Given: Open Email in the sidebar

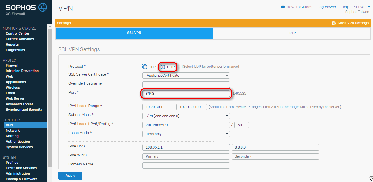Looking at the screenshot, I should 10,93.
